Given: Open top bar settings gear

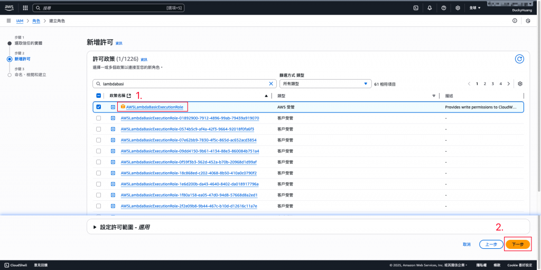Looking at the screenshot, I should [458, 7].
